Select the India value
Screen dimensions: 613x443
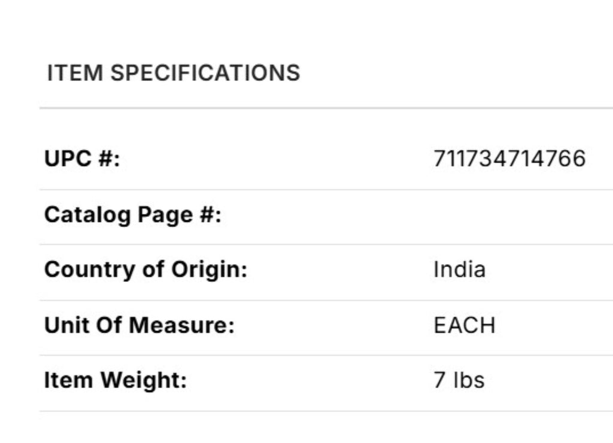tap(459, 269)
